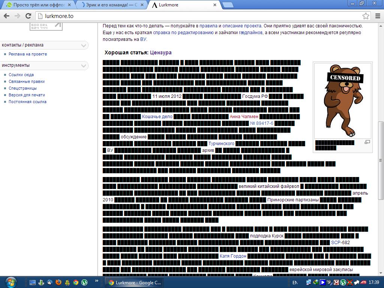Open the Кошачье дело link
The image size is (384, 288).
coord(157,117)
